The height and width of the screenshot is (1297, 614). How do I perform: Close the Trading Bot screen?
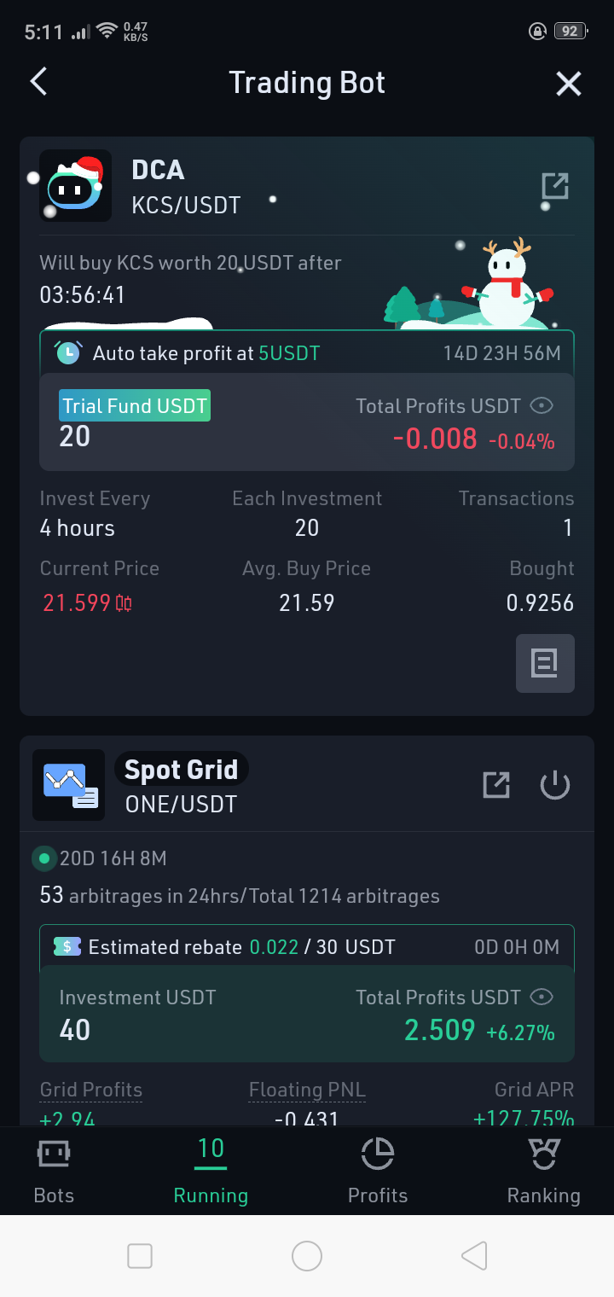[x=569, y=84]
